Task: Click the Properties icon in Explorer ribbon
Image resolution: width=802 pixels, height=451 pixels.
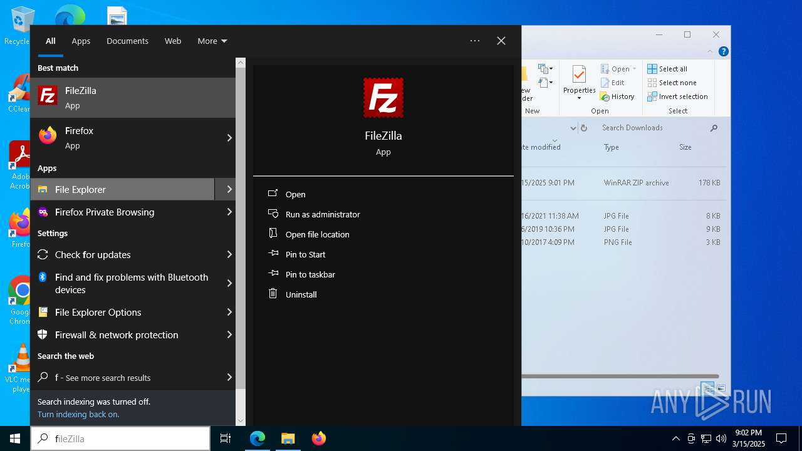Action: click(579, 75)
